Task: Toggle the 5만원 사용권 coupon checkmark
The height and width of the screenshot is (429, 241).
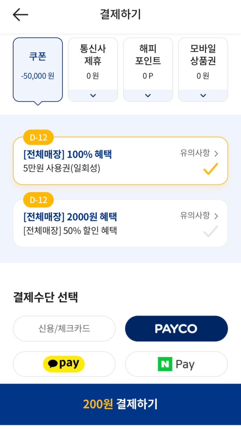Action: click(x=210, y=169)
